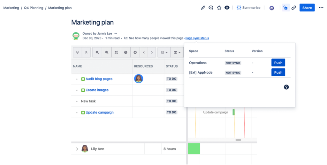Push page to [Ext] AppNode space
The width and height of the screenshot is (327, 165).
(278, 72)
